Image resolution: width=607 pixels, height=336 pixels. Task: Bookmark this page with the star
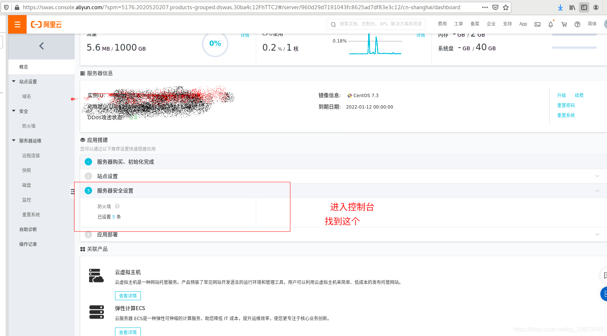506,7
